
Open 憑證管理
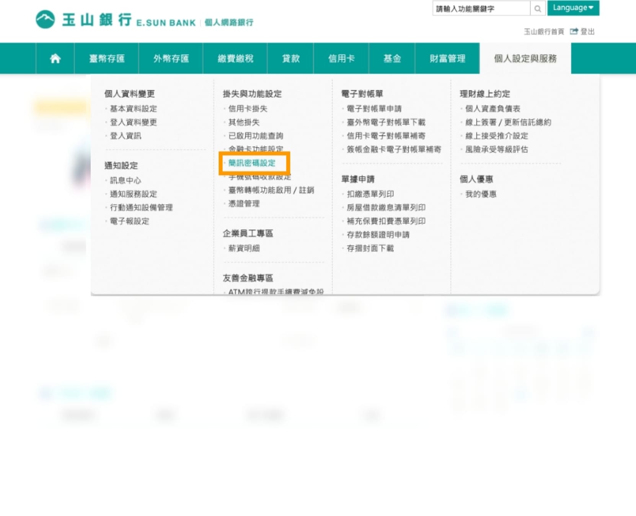pyautogui.click(x=244, y=203)
